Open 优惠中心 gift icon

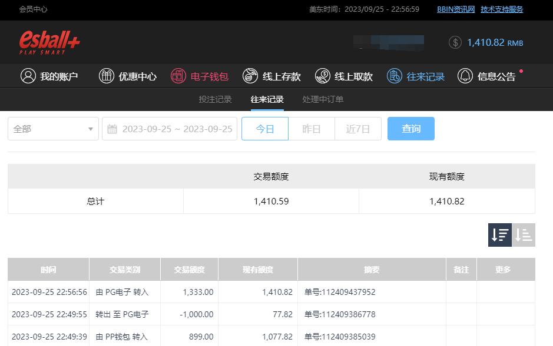point(107,76)
